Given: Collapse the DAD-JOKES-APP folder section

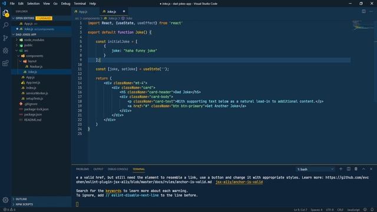Looking at the screenshot, I should (14, 35).
